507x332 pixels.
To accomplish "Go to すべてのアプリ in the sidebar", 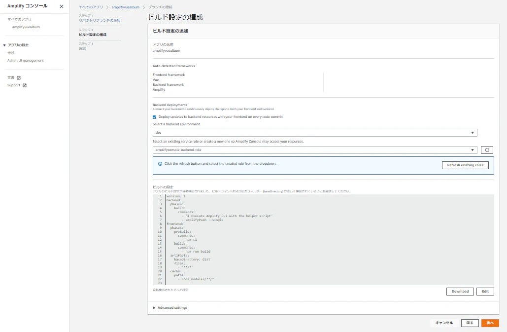I will tap(19, 19).
